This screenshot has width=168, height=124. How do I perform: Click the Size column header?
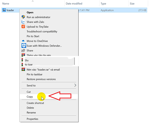pos(132,4)
